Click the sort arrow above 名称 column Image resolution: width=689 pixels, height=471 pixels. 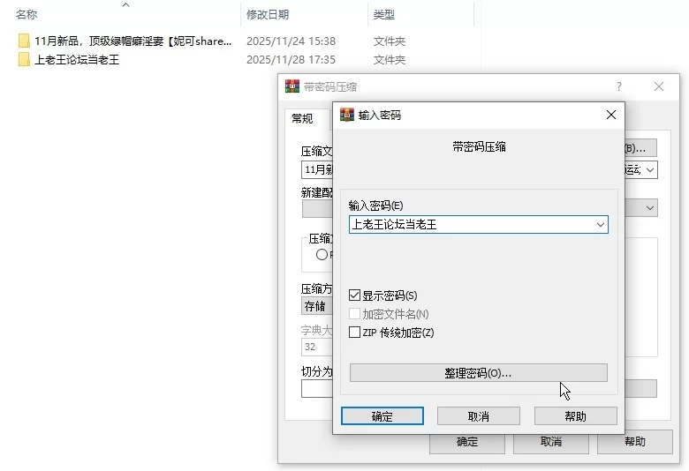pos(125,4)
